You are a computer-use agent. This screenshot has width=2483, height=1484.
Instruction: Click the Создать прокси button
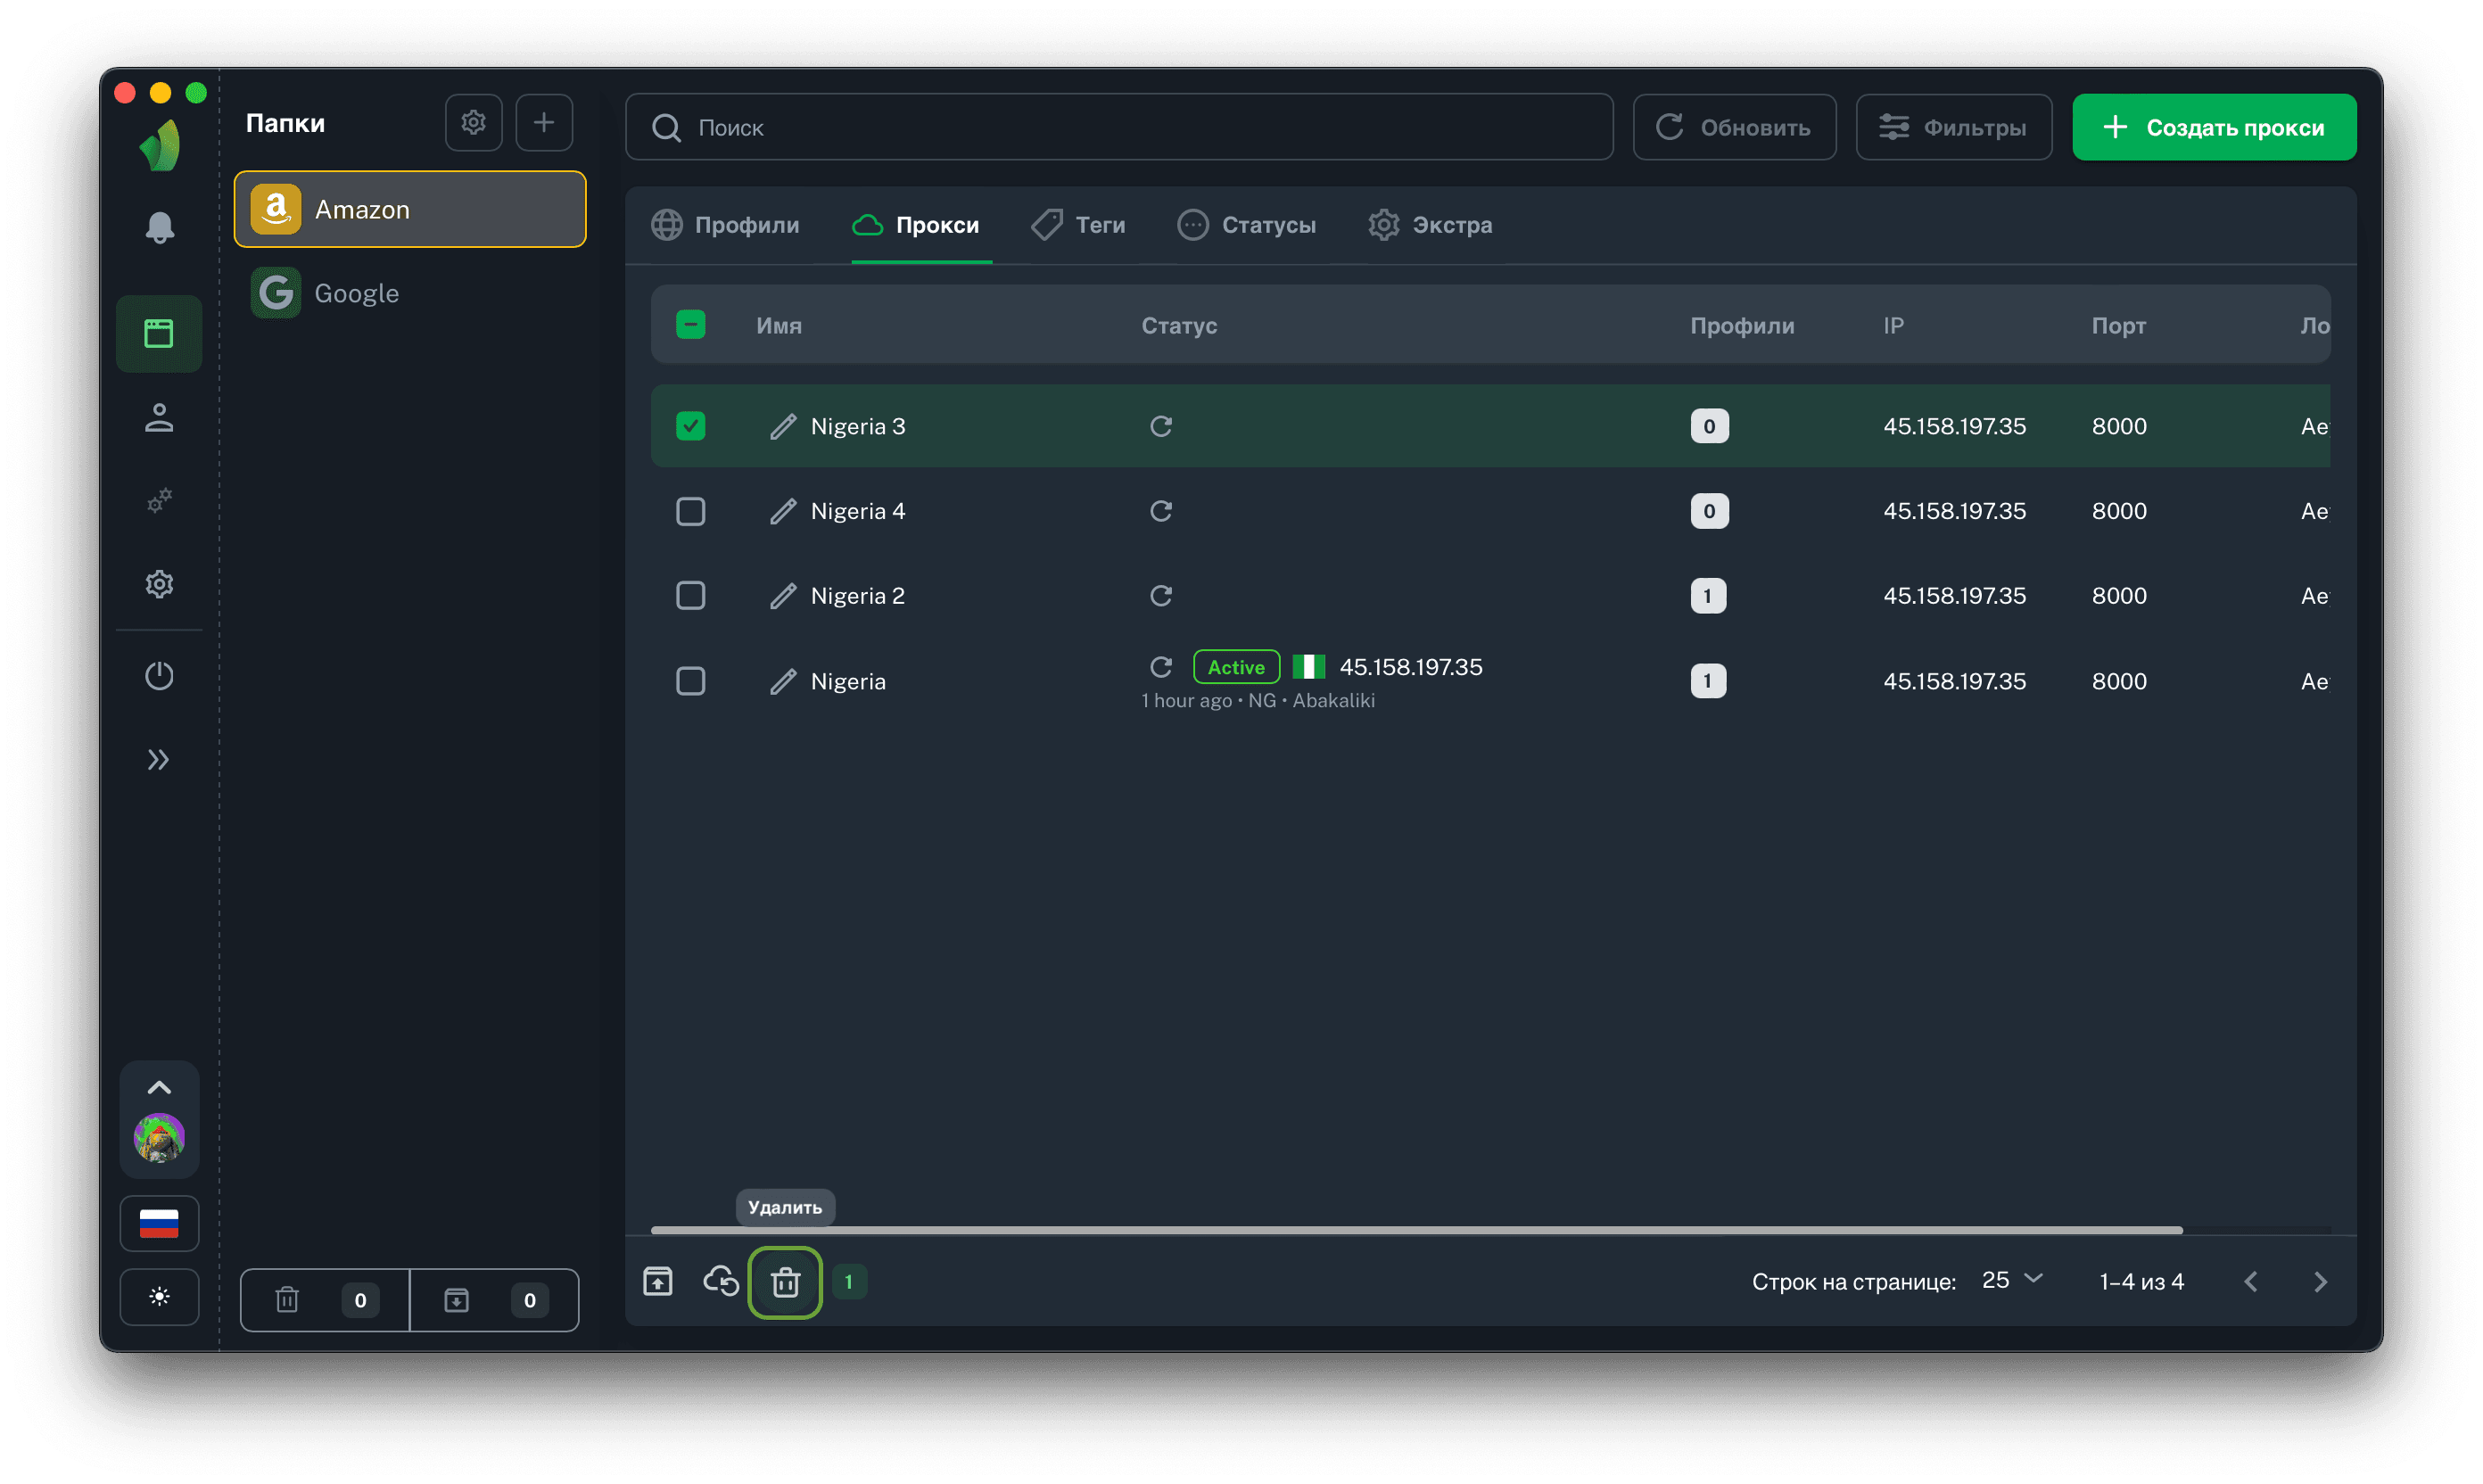click(2213, 128)
